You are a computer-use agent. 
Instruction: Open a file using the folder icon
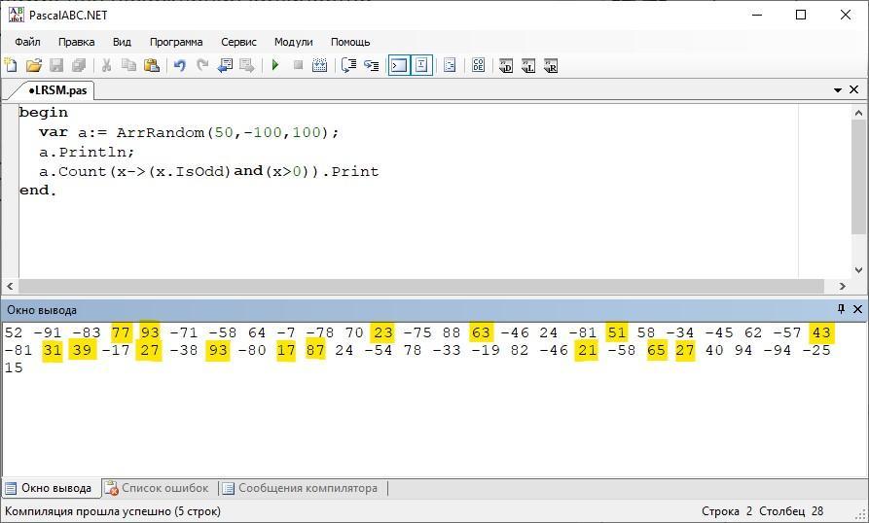pos(34,65)
